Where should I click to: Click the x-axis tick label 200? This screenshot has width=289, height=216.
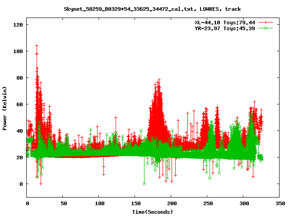(x=172, y=203)
